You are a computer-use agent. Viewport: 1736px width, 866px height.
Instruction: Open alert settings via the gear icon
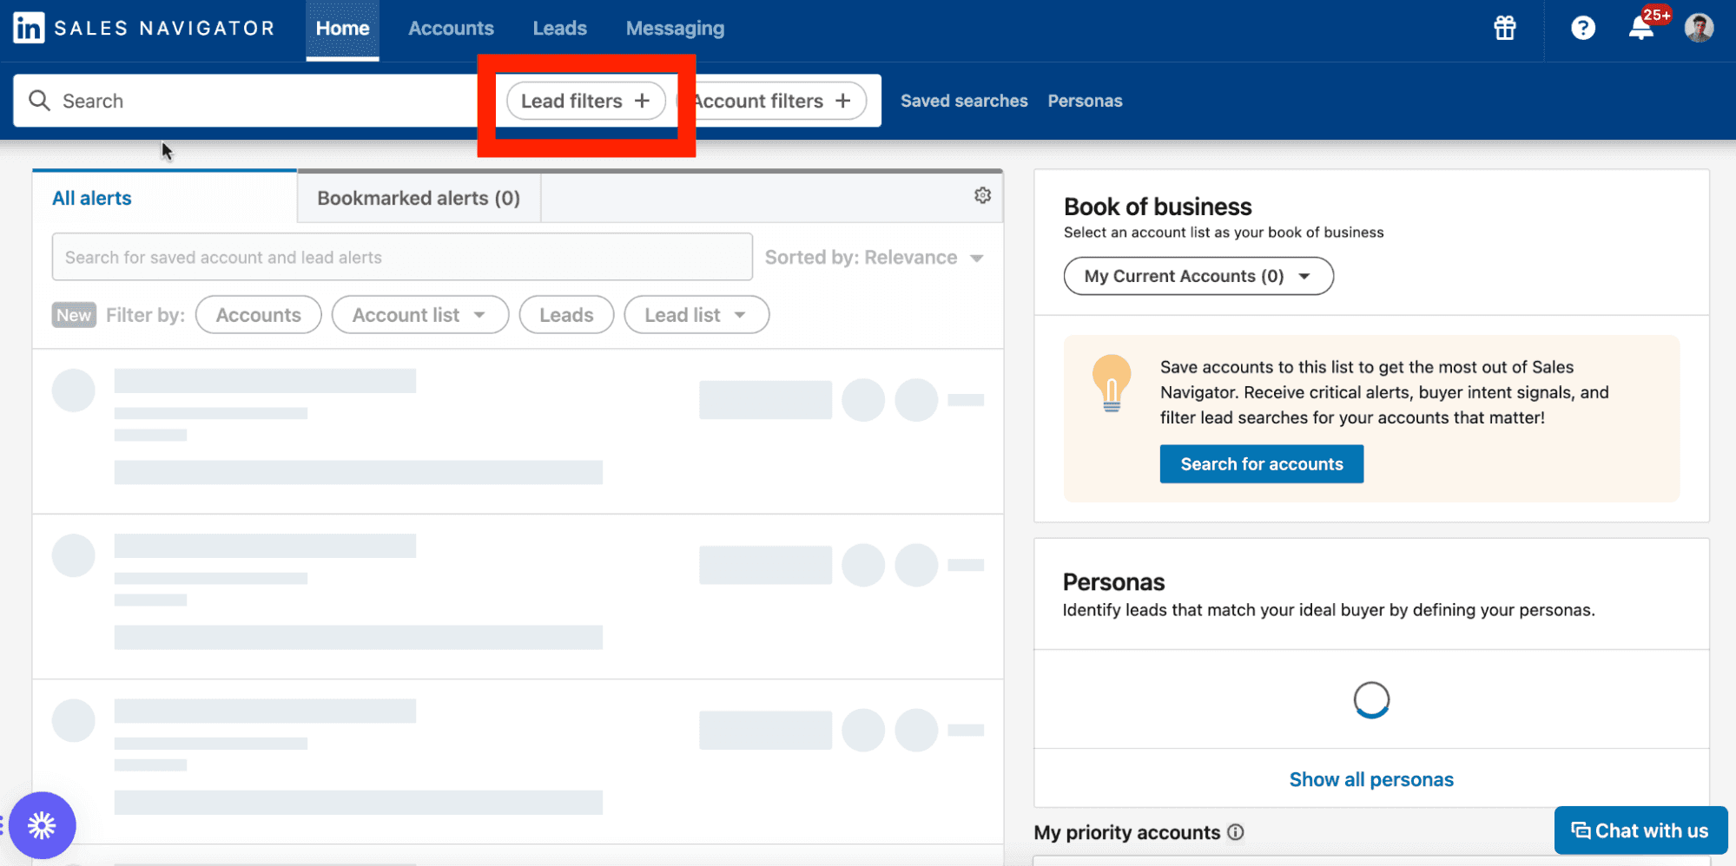tap(981, 195)
